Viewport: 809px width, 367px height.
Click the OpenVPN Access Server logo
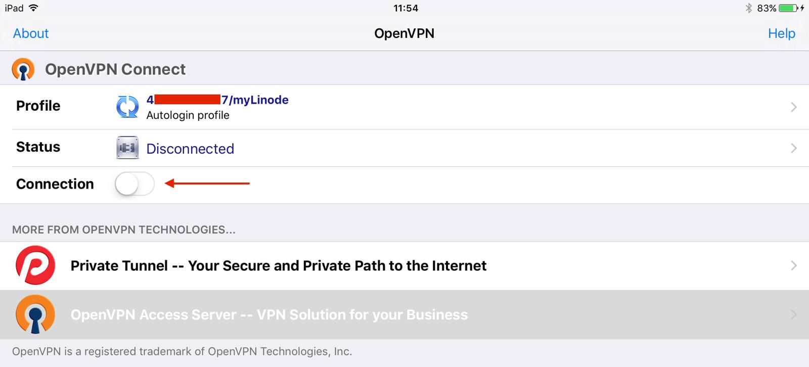35,314
